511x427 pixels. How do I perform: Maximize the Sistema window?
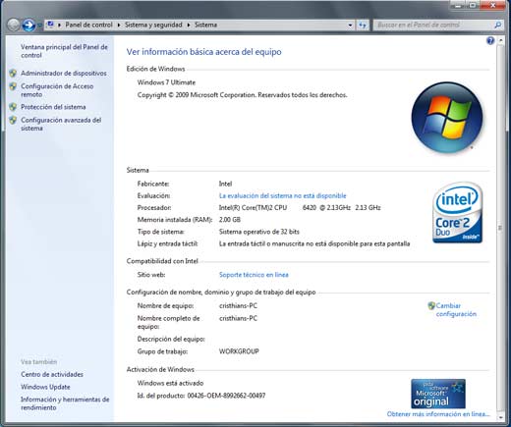pos(474,5)
